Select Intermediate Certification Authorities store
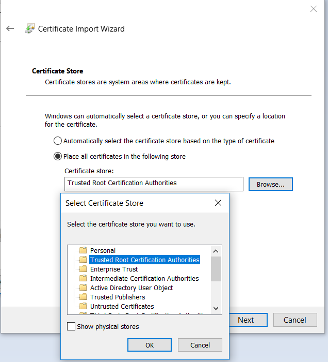Image resolution: width=328 pixels, height=362 pixels. pos(144,279)
